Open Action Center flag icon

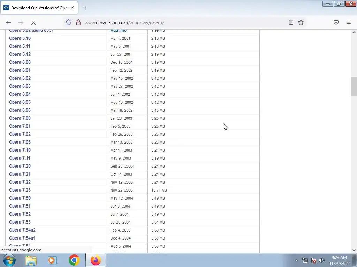[x=313, y=260]
